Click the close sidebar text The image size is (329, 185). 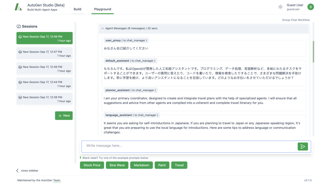(x=30, y=170)
